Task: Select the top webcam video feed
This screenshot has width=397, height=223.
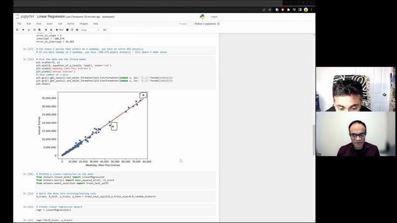Action: (x=355, y=89)
